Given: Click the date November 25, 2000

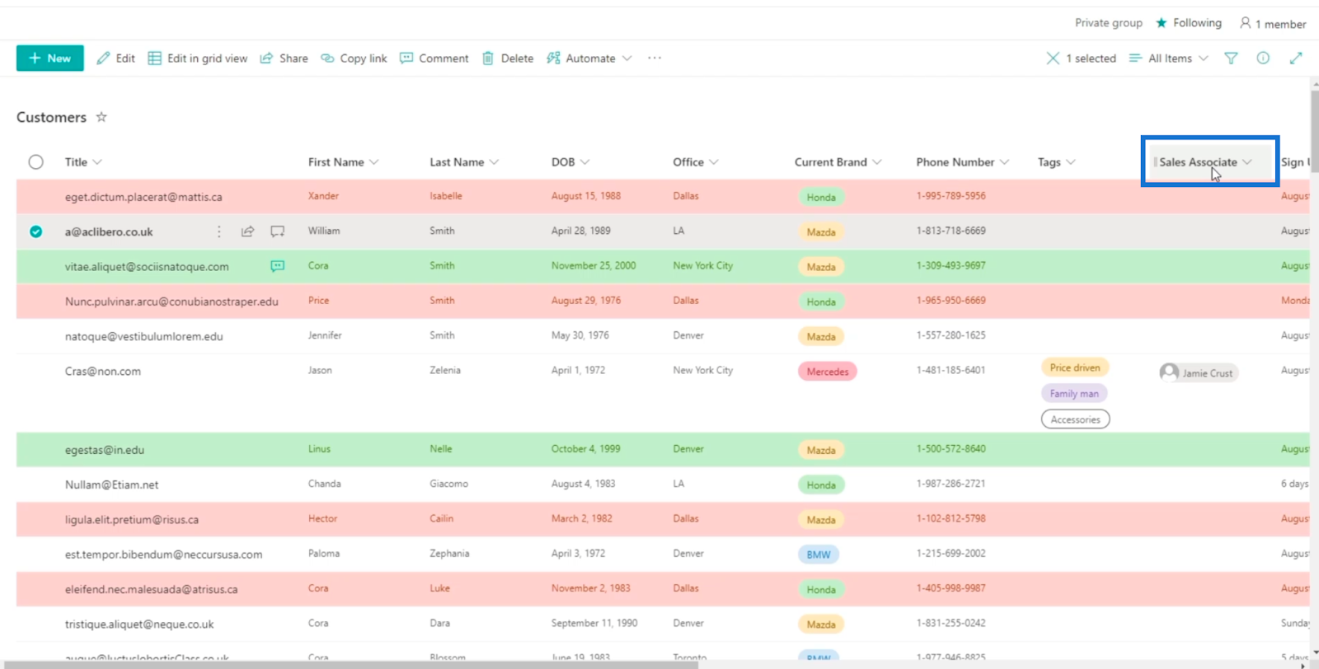Looking at the screenshot, I should 594,265.
